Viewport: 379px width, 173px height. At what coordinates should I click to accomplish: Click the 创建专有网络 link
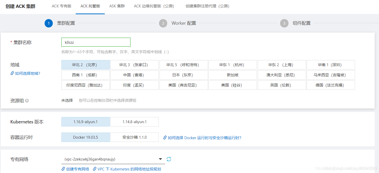pos(77,169)
